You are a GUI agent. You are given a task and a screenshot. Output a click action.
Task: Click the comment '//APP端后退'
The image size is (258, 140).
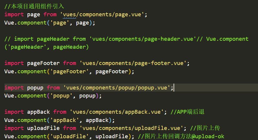pos(187,112)
